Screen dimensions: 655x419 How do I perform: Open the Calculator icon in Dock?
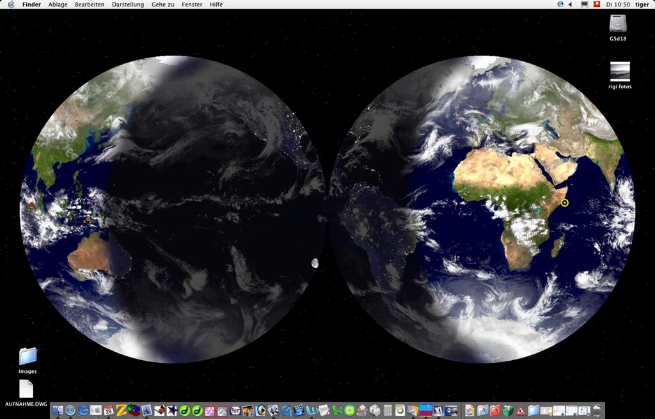(388, 410)
